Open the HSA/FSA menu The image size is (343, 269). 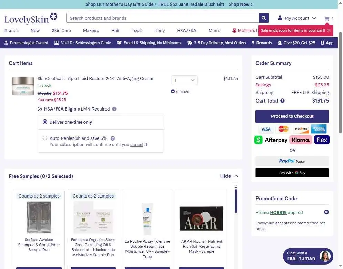(x=186, y=30)
